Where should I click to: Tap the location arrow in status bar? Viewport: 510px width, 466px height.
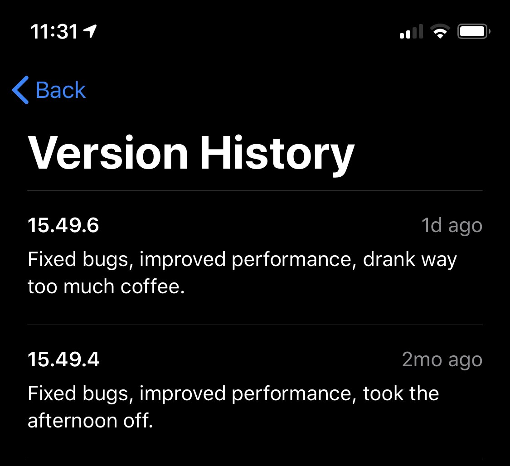pos(90,31)
